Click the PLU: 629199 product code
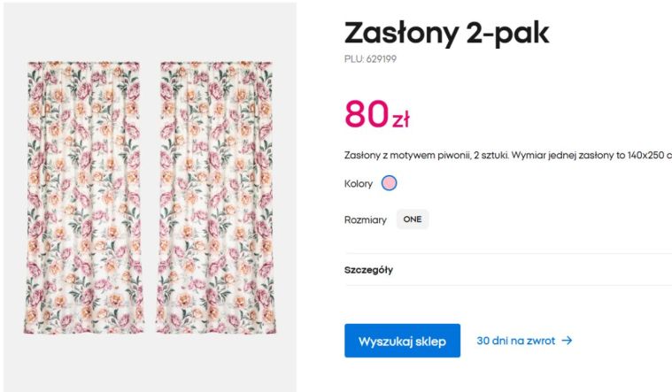Screen dimensions: 672x392 pos(370,59)
